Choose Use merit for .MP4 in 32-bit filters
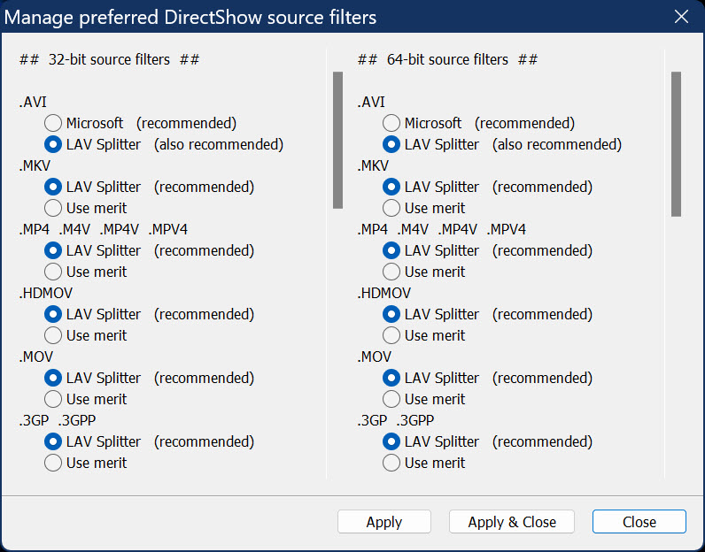The height and width of the screenshot is (552, 705). click(x=53, y=272)
